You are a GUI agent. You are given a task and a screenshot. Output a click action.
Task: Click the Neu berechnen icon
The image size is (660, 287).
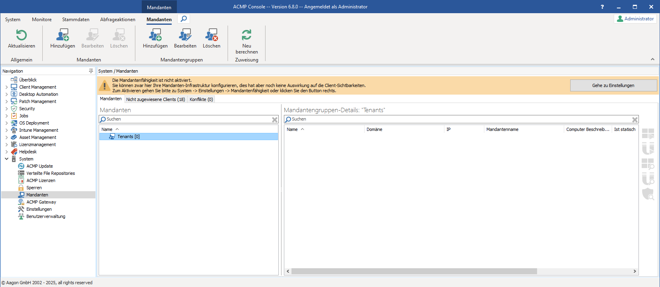click(246, 36)
